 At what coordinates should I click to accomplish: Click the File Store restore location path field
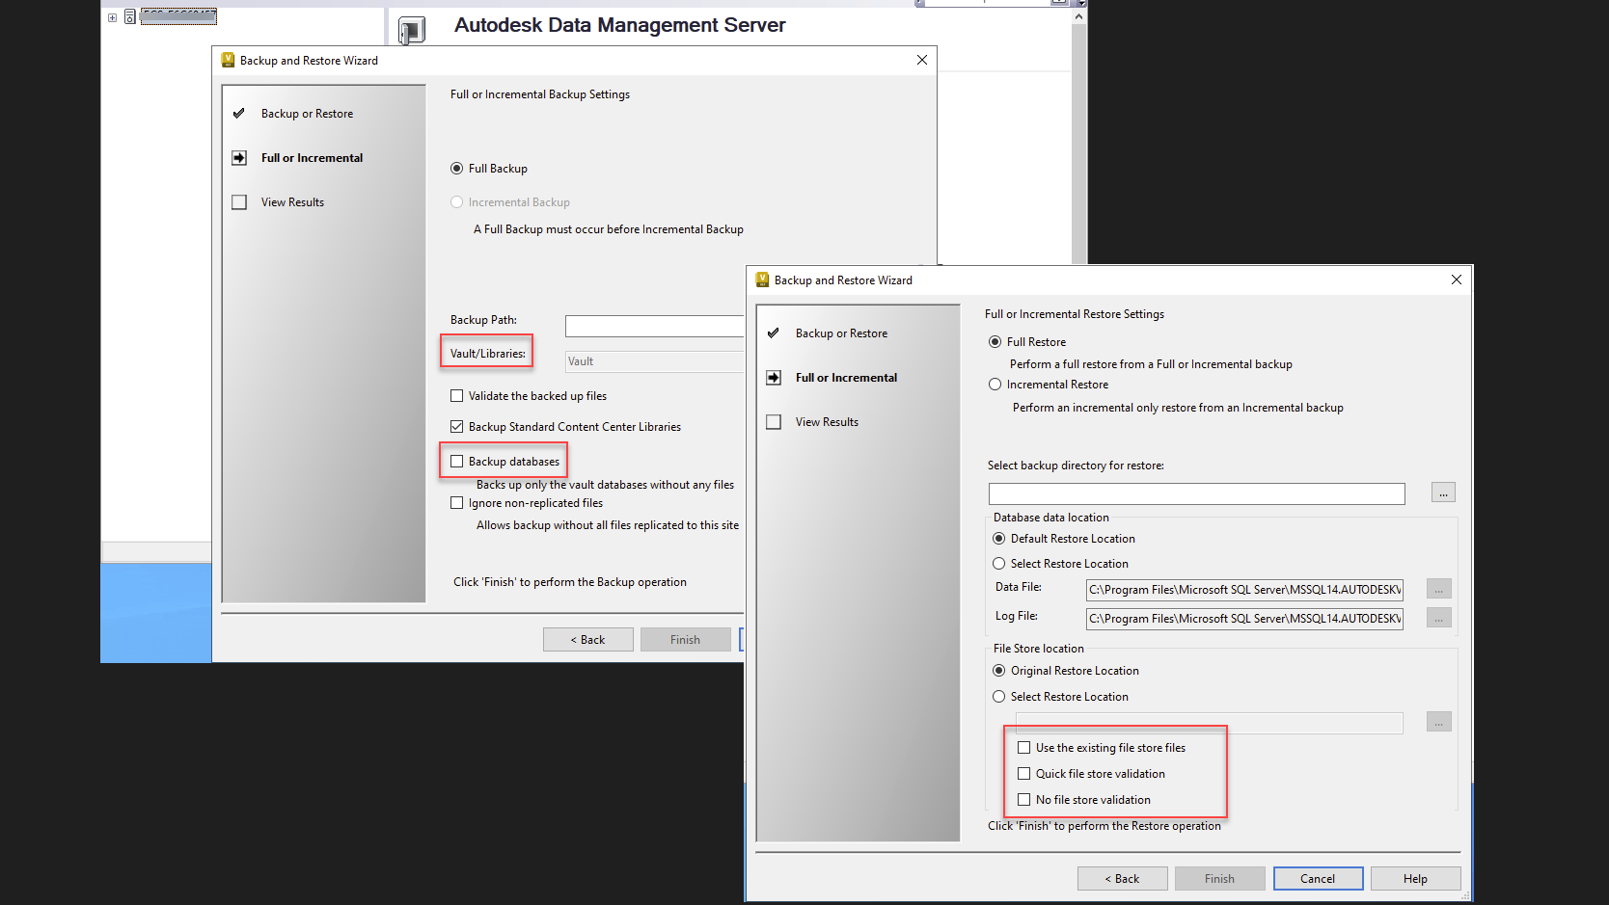(x=1210, y=723)
